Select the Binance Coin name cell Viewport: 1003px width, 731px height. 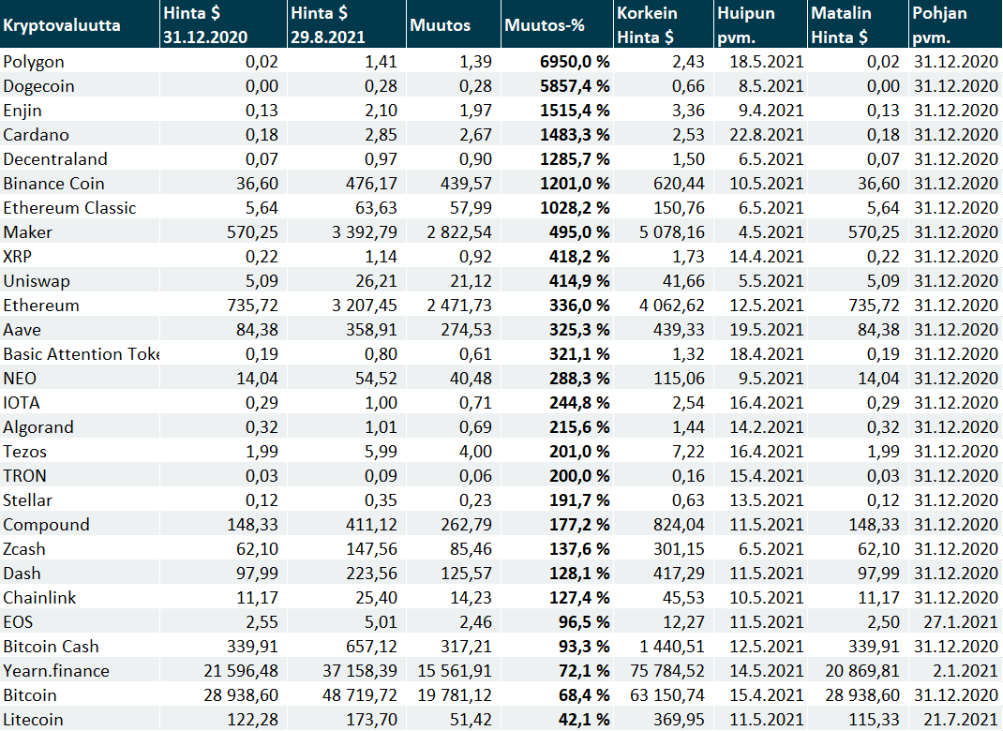53,184
